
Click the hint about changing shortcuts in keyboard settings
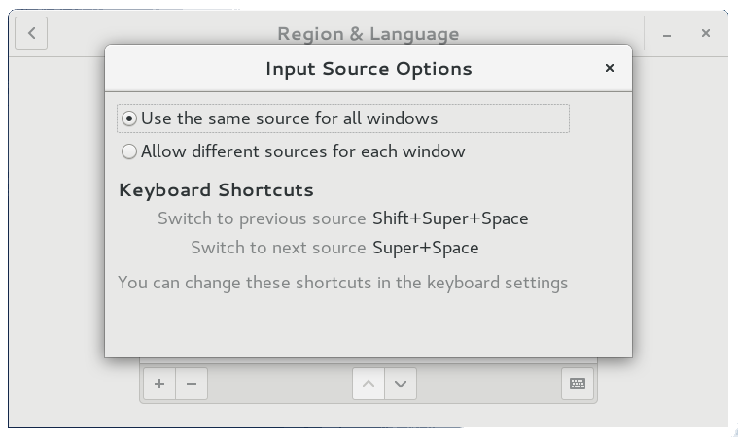(x=342, y=283)
